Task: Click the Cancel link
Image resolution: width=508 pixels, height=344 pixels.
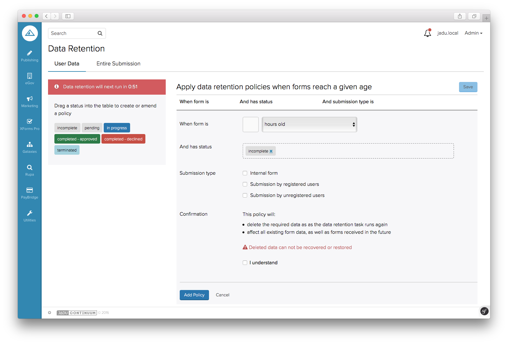Action: tap(222, 295)
